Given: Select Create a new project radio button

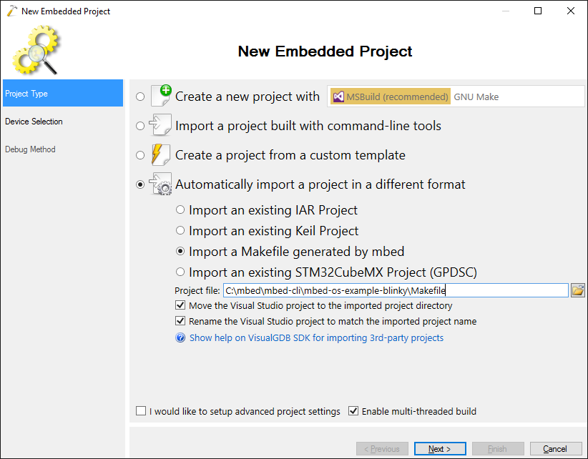Looking at the screenshot, I should (x=140, y=97).
